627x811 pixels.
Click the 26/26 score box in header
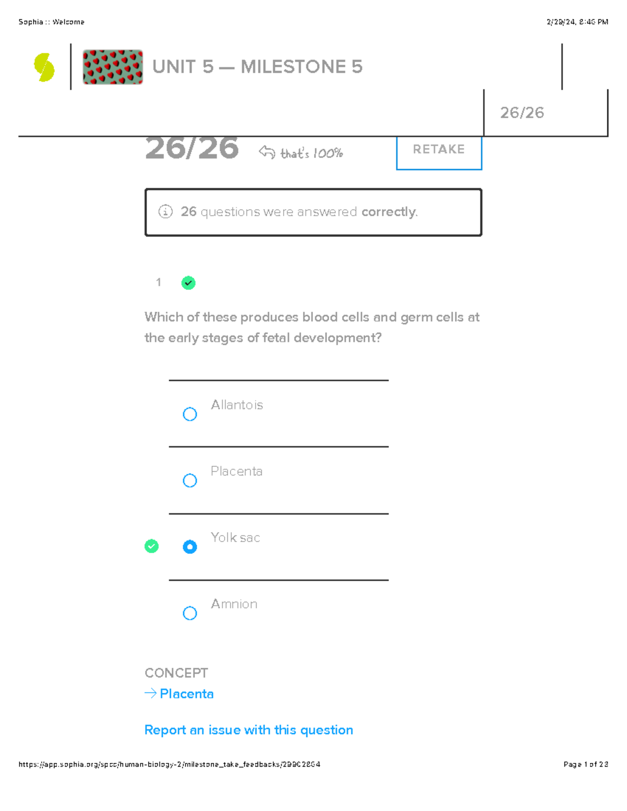pos(545,113)
